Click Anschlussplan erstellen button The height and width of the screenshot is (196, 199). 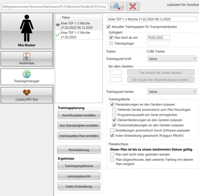point(79,115)
